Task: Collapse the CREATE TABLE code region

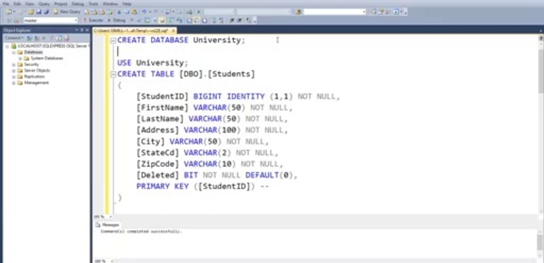Action: click(113, 74)
